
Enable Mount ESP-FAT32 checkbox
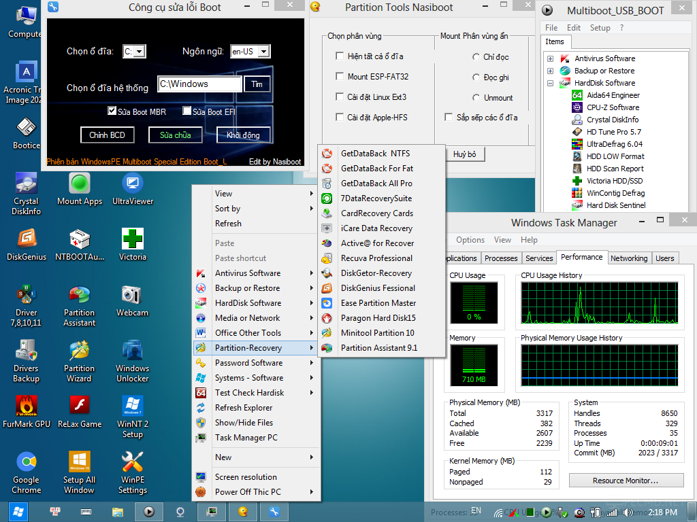coord(340,76)
